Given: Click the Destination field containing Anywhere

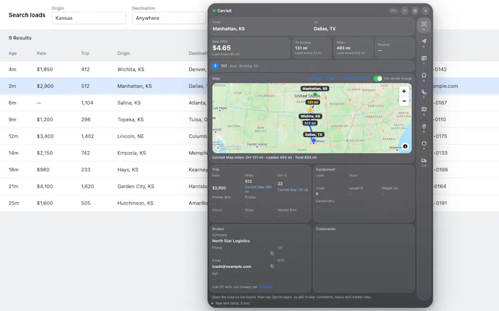Looking at the screenshot, I should 169,18.
